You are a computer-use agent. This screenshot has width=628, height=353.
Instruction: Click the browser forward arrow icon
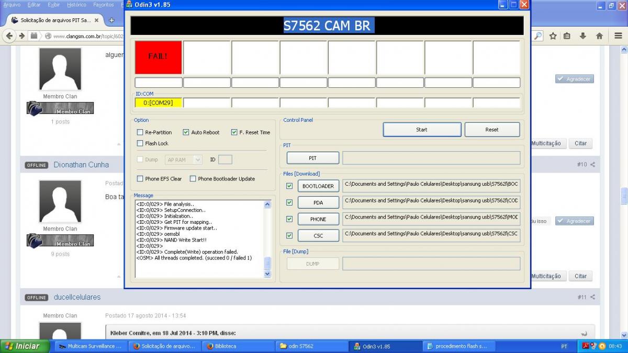click(x=22, y=36)
